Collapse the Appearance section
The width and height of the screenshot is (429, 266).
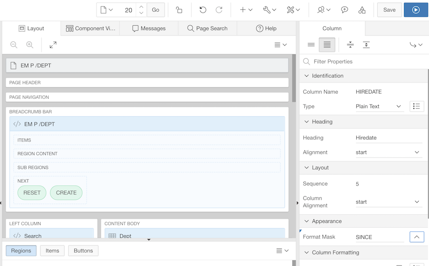coord(307,221)
